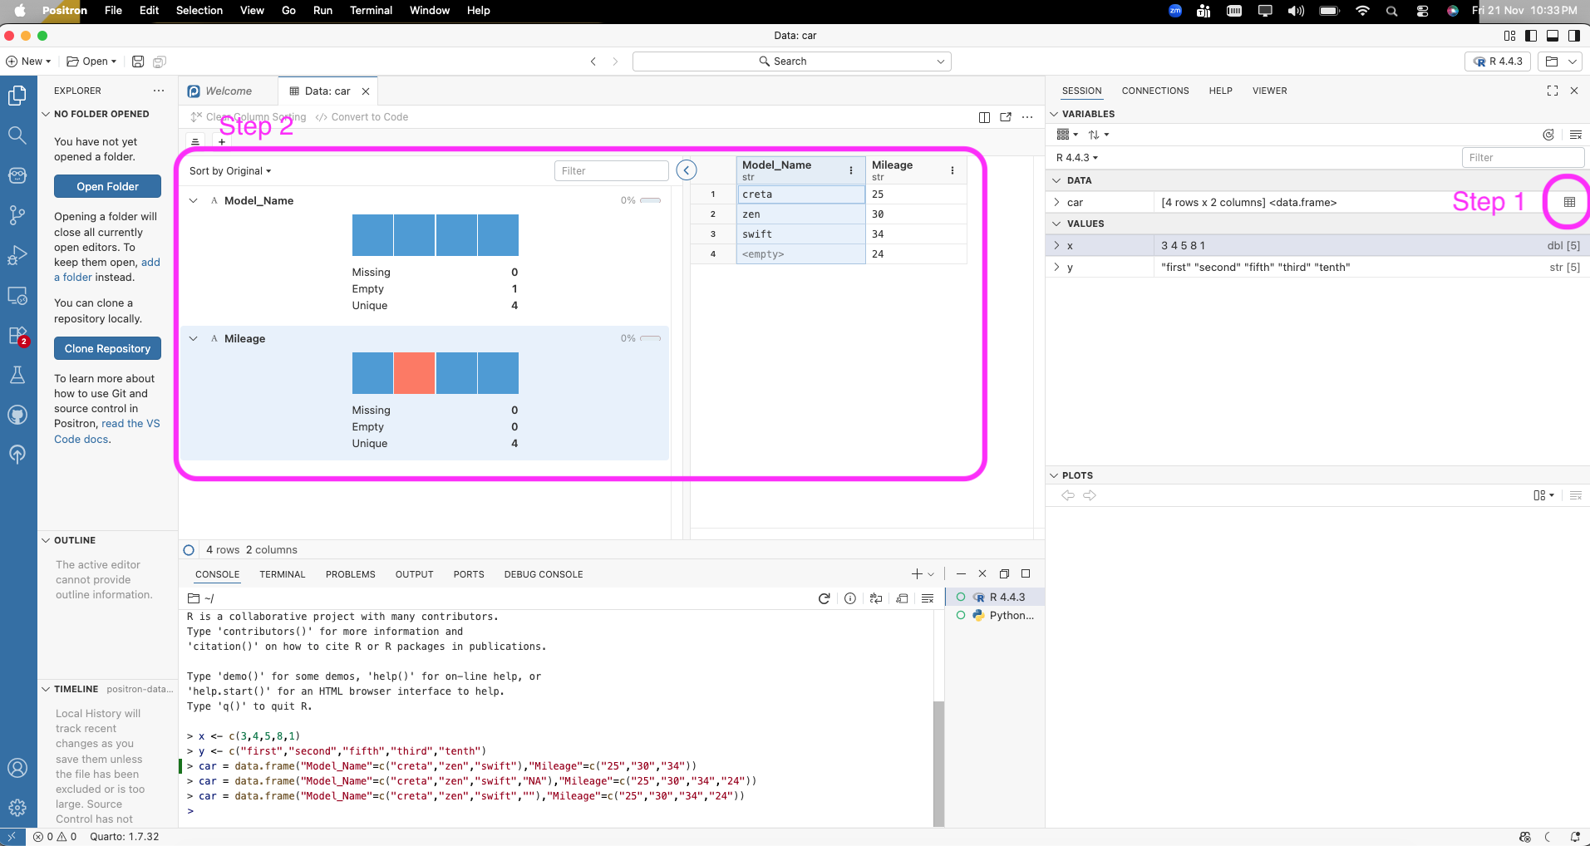Toggle the bottom panel layout button
Viewport: 1590px width, 846px height.
[x=1553, y=36]
